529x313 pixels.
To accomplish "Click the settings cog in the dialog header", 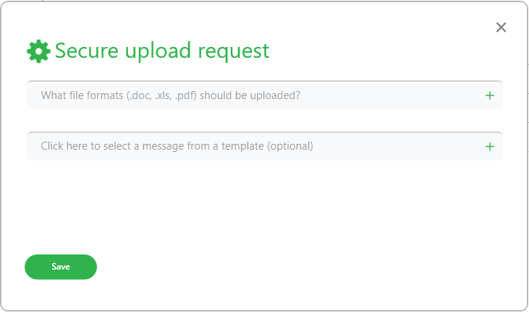I will point(38,51).
